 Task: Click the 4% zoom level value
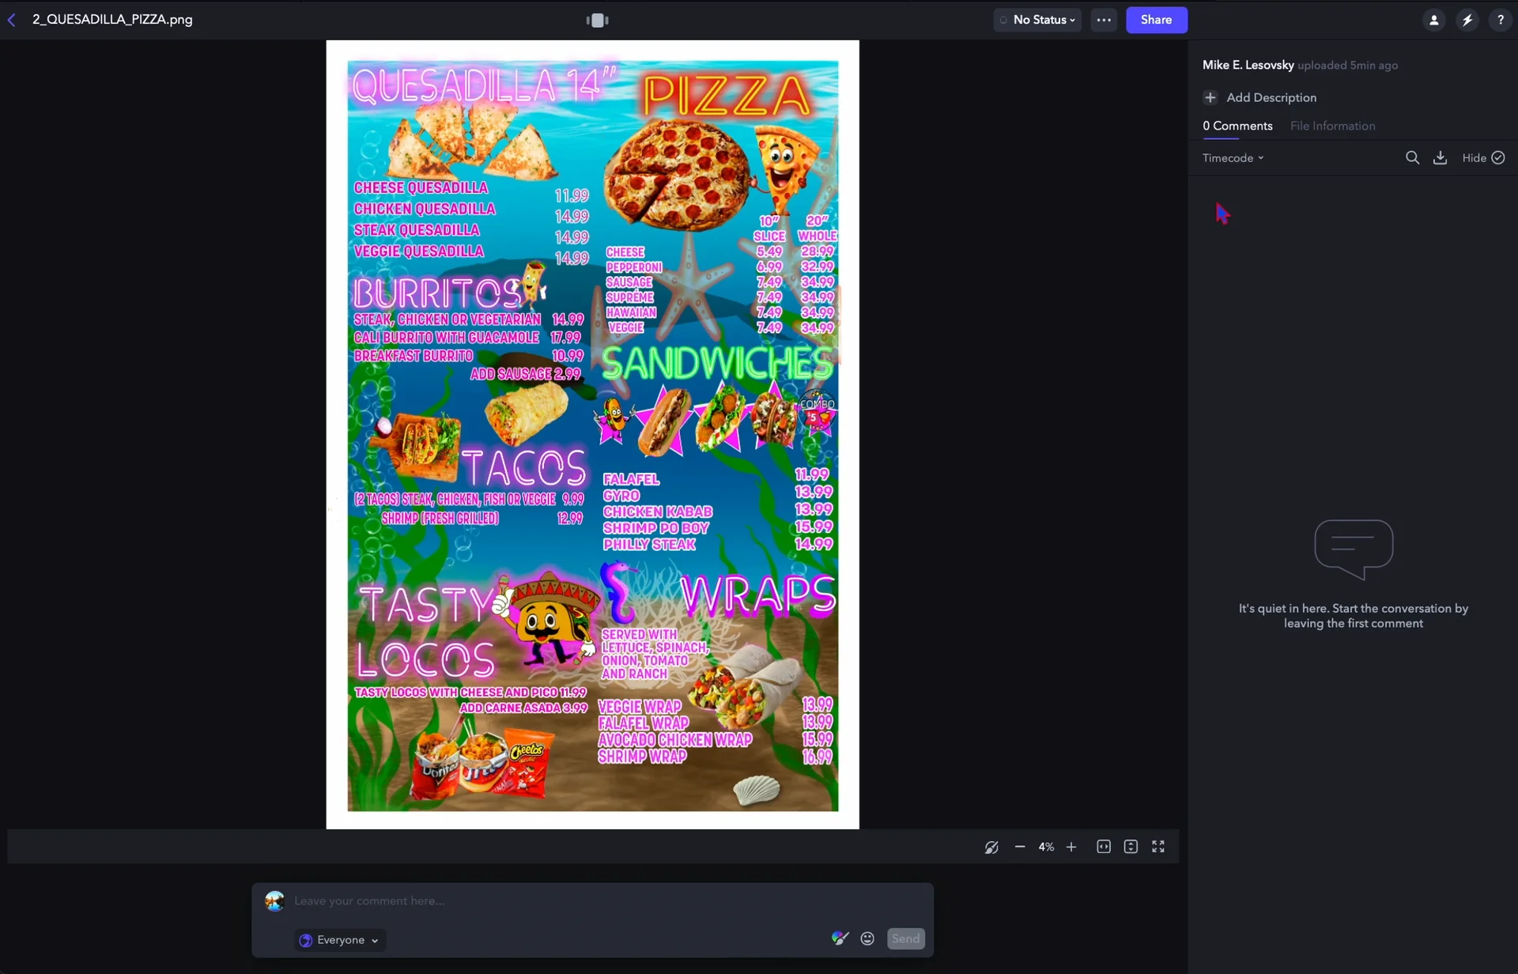click(1046, 847)
